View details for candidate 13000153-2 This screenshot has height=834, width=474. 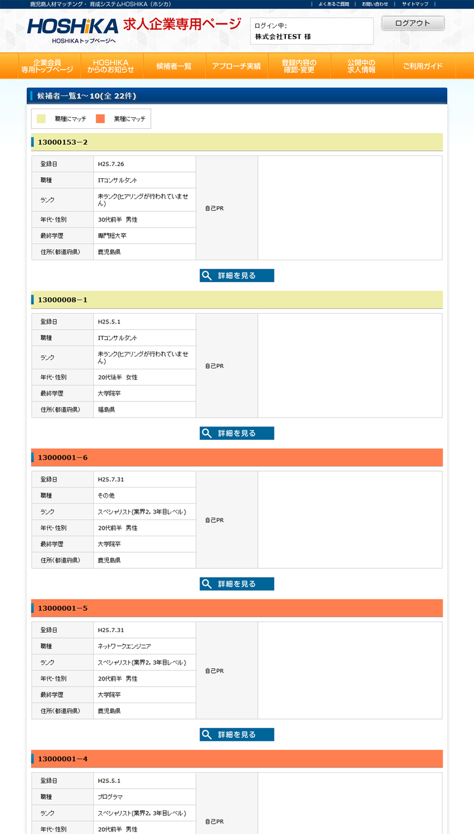click(236, 276)
